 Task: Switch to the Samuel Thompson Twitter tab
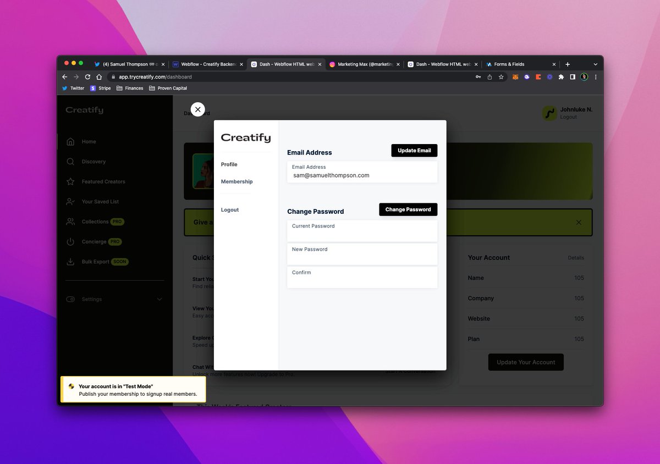click(129, 64)
